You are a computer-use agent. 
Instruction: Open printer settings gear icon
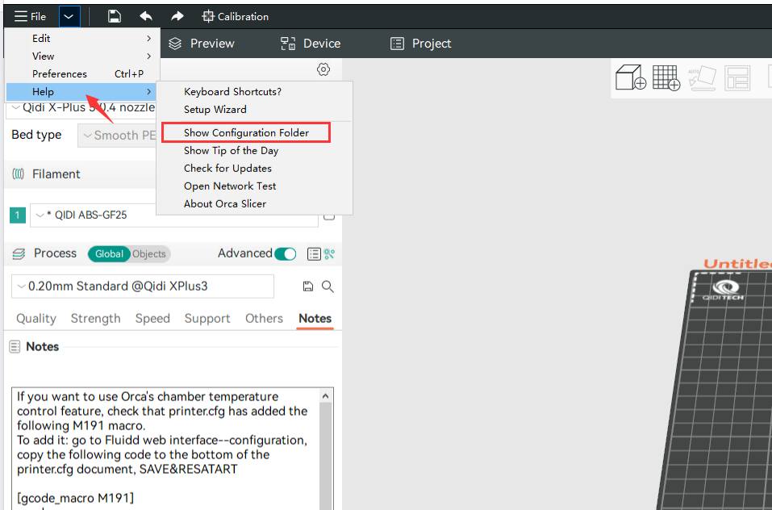point(323,69)
